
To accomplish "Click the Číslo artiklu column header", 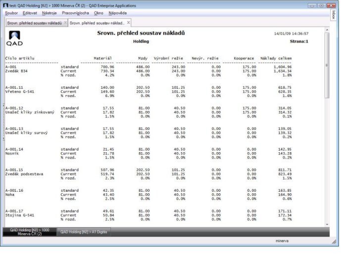I will 20,58.
